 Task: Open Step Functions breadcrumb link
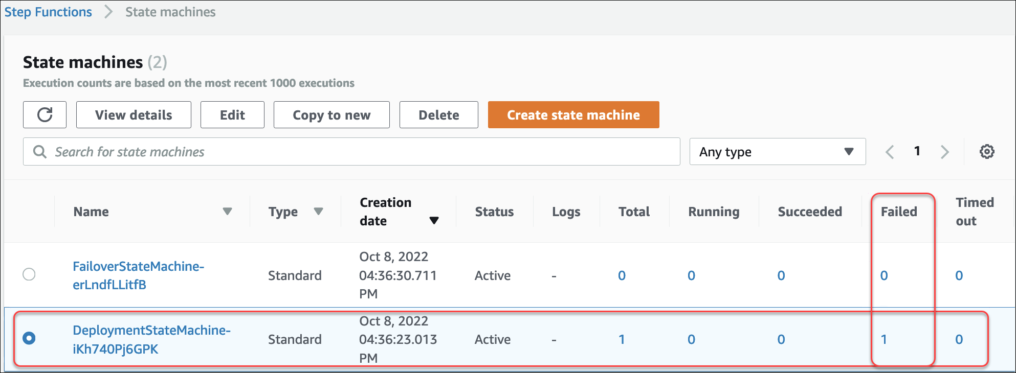tap(48, 12)
